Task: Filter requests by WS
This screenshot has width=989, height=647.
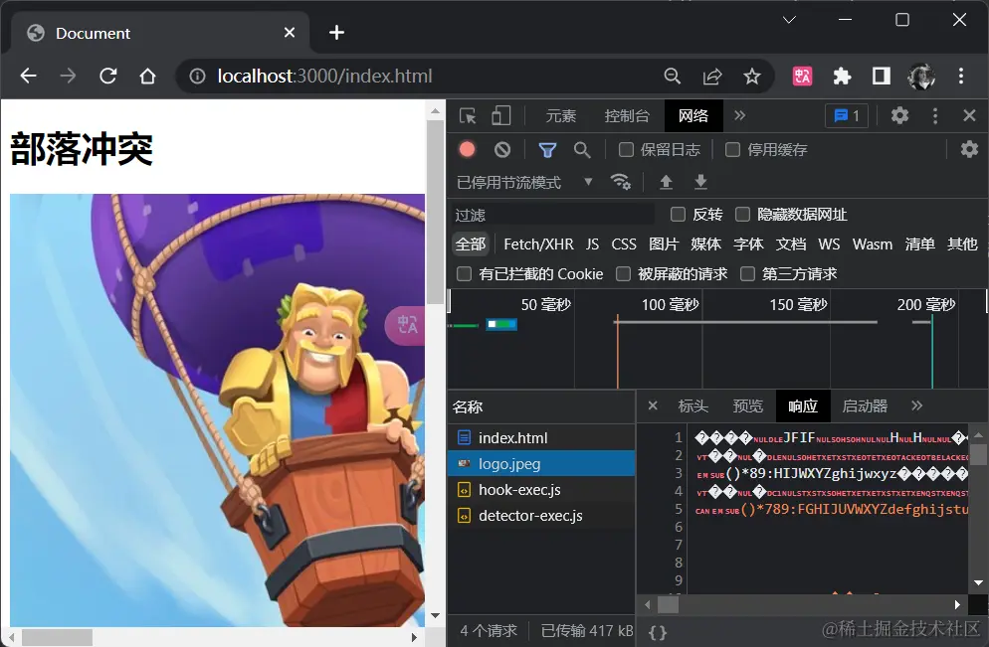Action: click(x=829, y=244)
